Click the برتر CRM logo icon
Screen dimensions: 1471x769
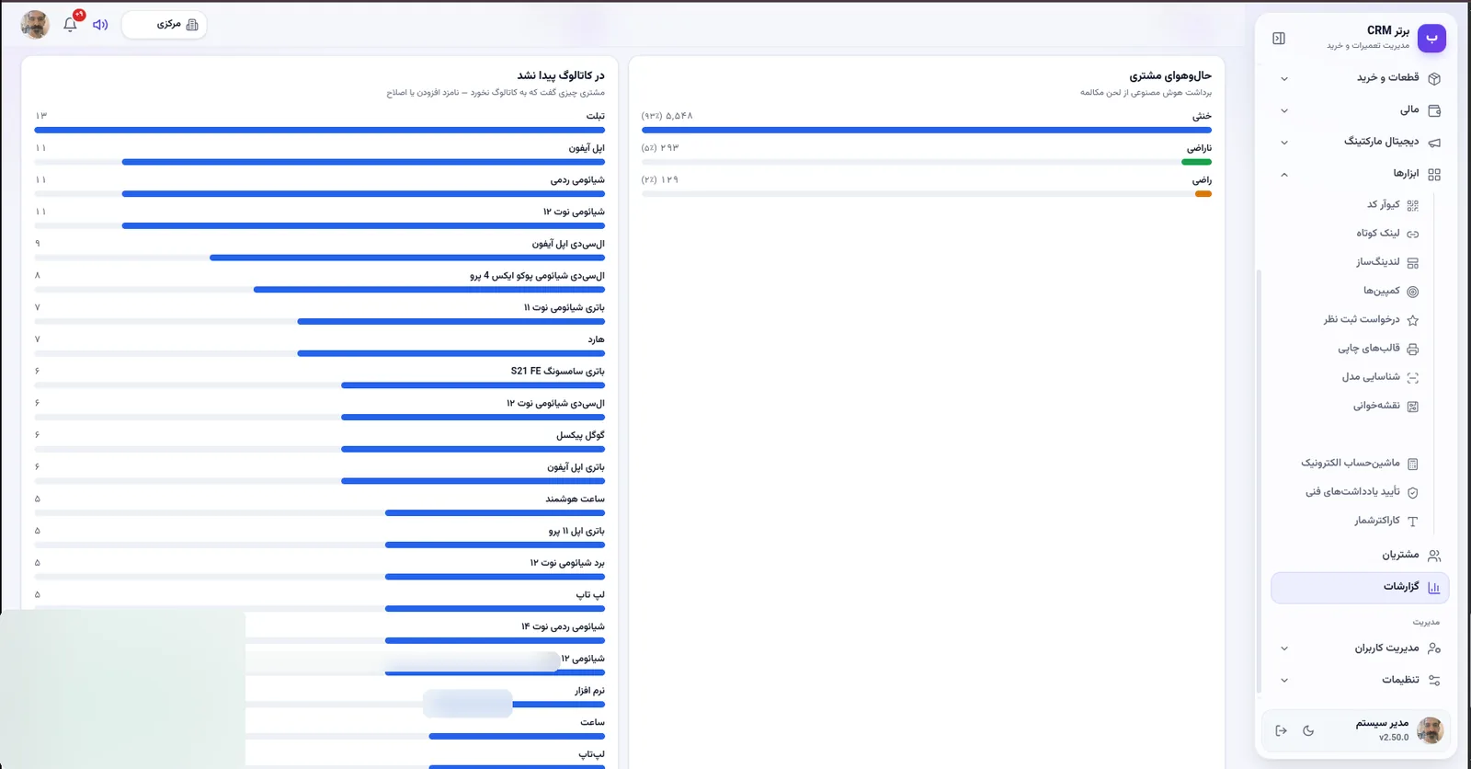click(x=1431, y=38)
